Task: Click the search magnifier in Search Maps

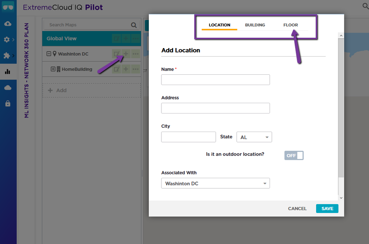Action: [134, 25]
